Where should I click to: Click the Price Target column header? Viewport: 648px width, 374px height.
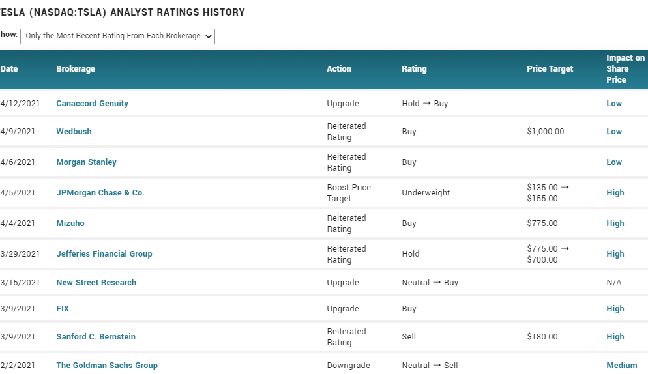click(550, 69)
